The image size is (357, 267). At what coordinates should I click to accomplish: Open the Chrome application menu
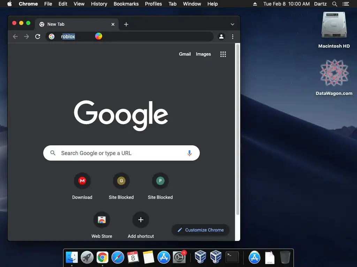[28, 4]
